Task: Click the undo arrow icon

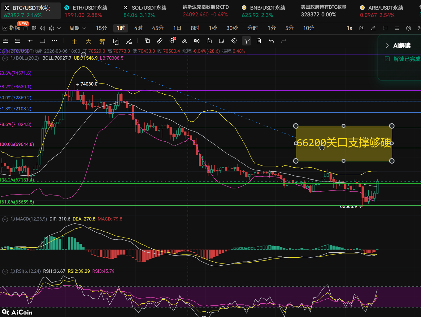Action: [271, 41]
